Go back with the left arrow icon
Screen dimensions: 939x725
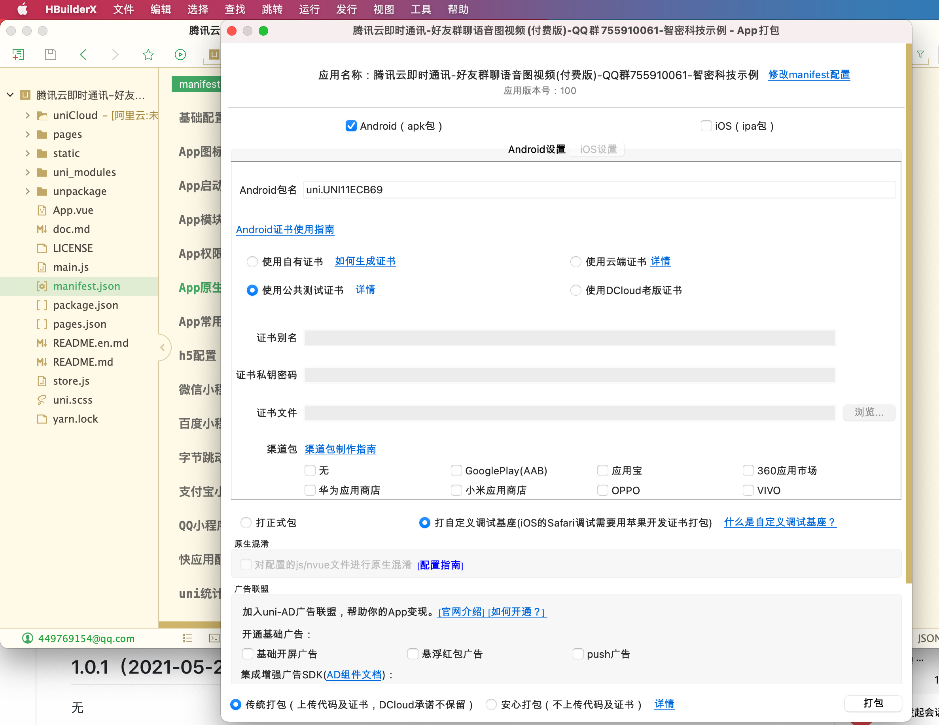point(83,55)
